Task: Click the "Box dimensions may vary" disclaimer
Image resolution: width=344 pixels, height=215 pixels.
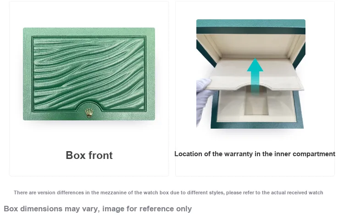Action: coord(98,209)
